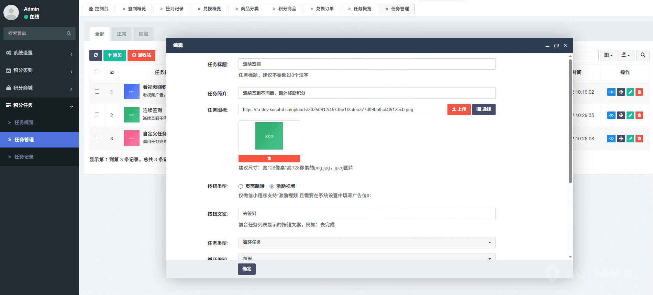The image size is (653, 295).
Task: Check the checkbox for row 2
Action: [97, 115]
